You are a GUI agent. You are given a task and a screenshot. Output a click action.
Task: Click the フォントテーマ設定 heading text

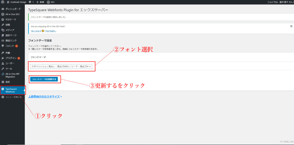40,40
